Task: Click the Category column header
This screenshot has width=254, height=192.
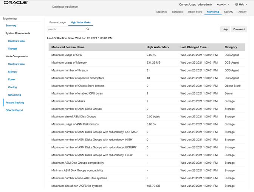Action: coord(231,47)
